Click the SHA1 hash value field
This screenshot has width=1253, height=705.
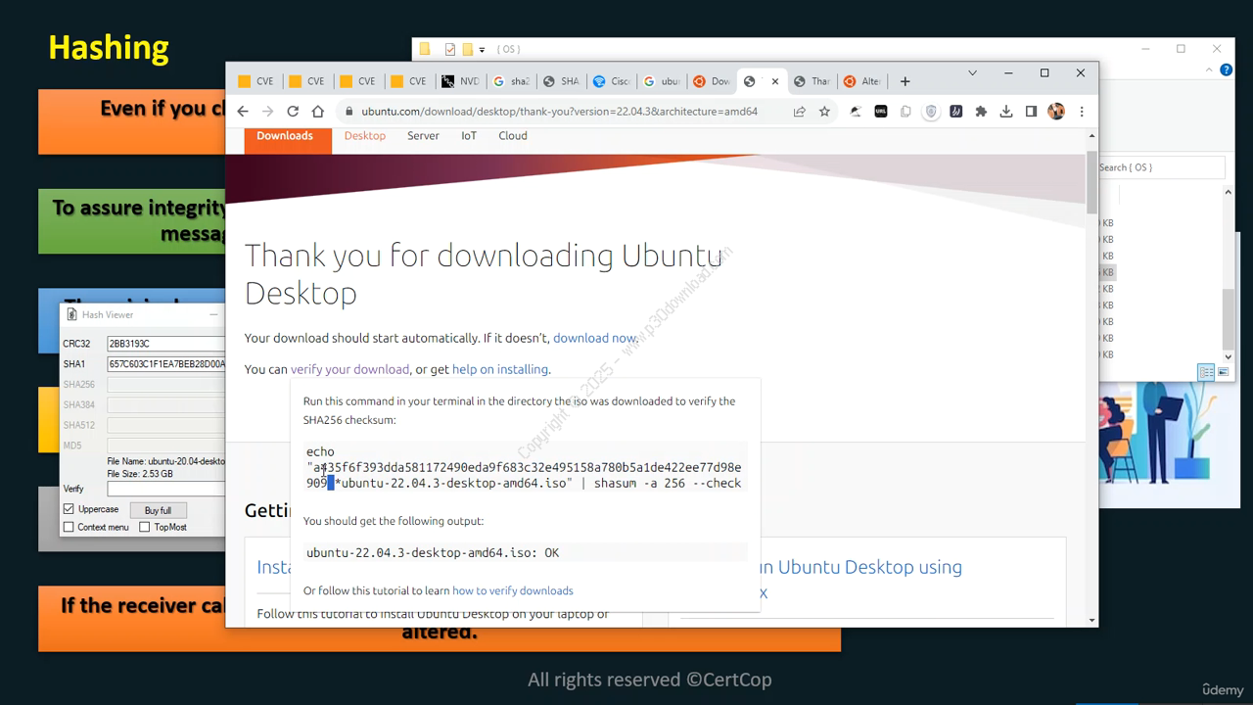[x=165, y=364]
